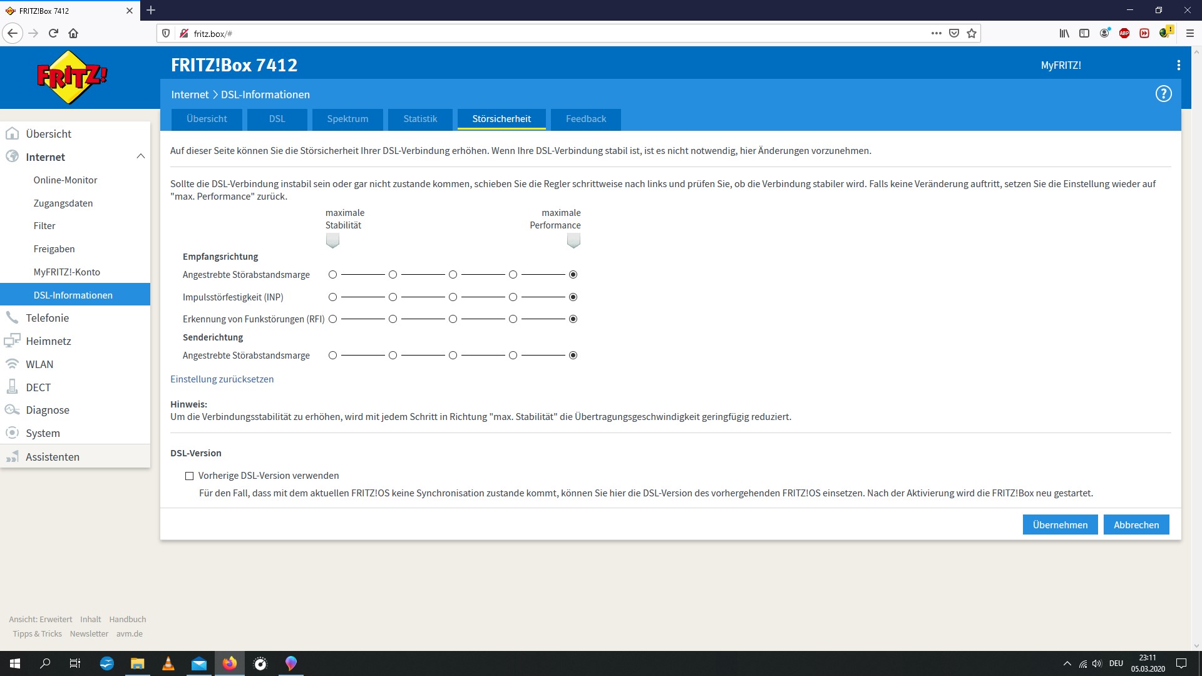Select Empfangsrichtung Angestrebte Störabstandsmarge radio button
Viewport: 1202px width, 676px height.
[x=573, y=274]
